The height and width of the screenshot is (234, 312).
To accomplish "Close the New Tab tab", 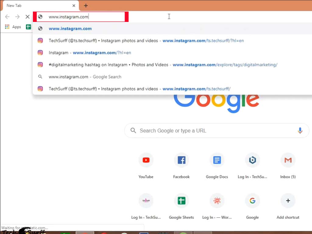I will click(74, 5).
